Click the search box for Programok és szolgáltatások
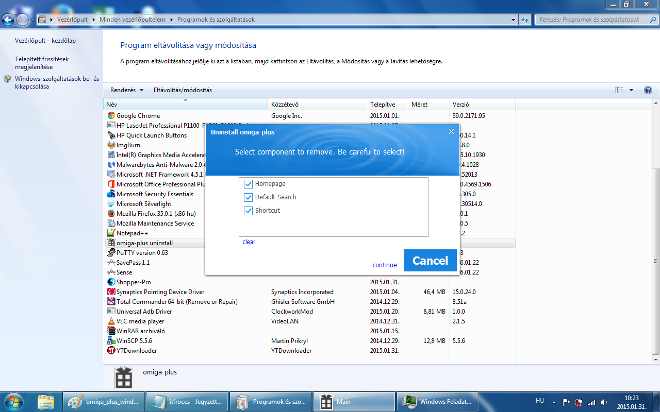 point(593,20)
